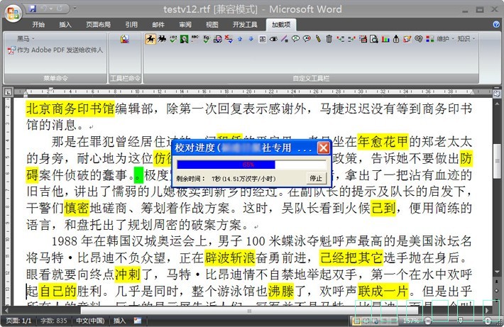
Task: Toggle the ruler button above scrollbar
Action: coord(497,94)
